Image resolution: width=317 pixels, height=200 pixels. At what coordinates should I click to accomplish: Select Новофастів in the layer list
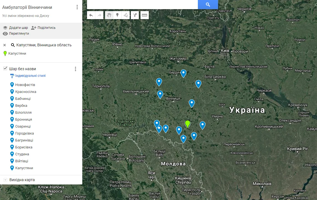point(25,85)
